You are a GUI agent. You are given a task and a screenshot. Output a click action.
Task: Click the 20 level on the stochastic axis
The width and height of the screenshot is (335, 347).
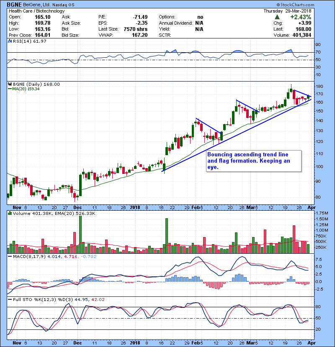(x=318, y=329)
